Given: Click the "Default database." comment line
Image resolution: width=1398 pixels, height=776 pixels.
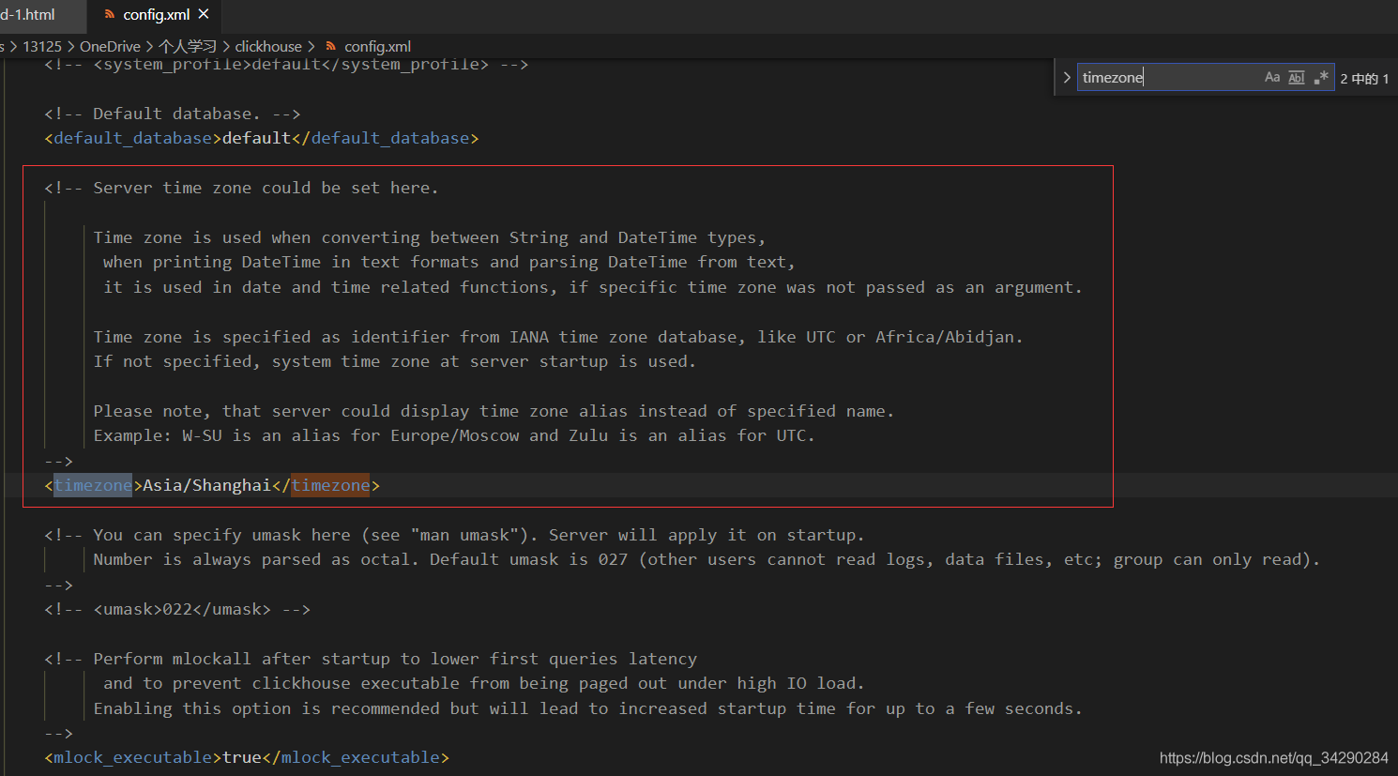Looking at the screenshot, I should [x=173, y=114].
